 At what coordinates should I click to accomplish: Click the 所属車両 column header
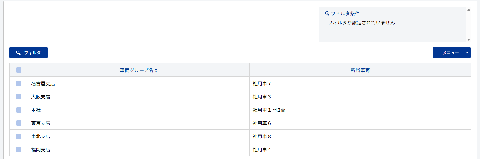360,70
